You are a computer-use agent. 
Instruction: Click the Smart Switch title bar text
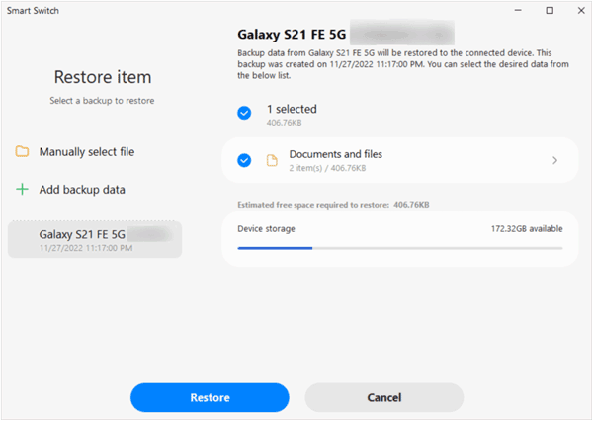point(35,10)
